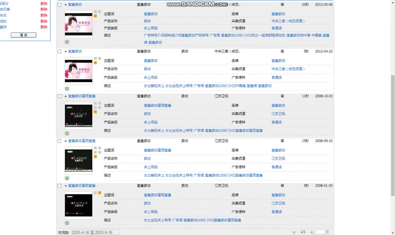Click the orange square marker in the 2012-05-06 row

(x=95, y=16)
